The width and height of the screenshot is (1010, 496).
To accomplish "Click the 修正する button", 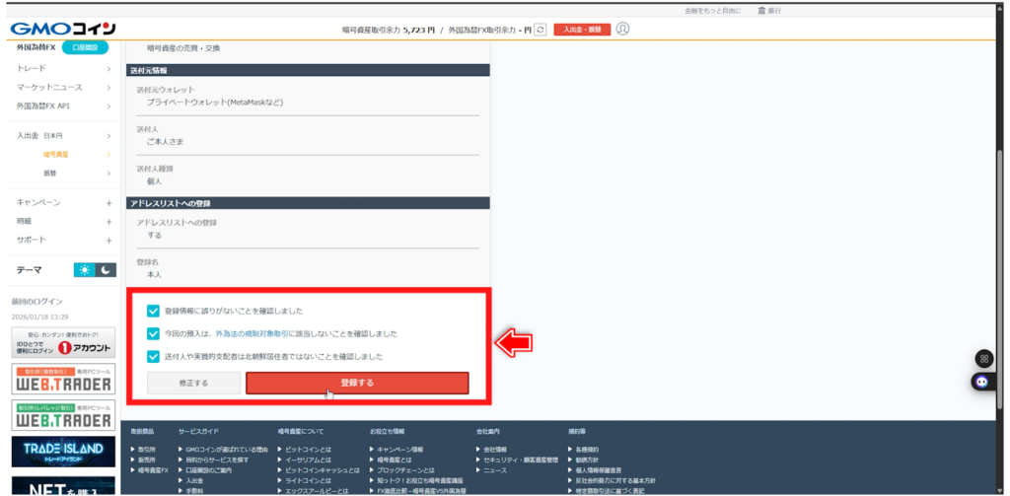I will tap(193, 383).
